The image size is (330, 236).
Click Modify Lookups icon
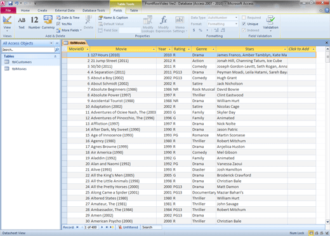click(x=148, y=24)
